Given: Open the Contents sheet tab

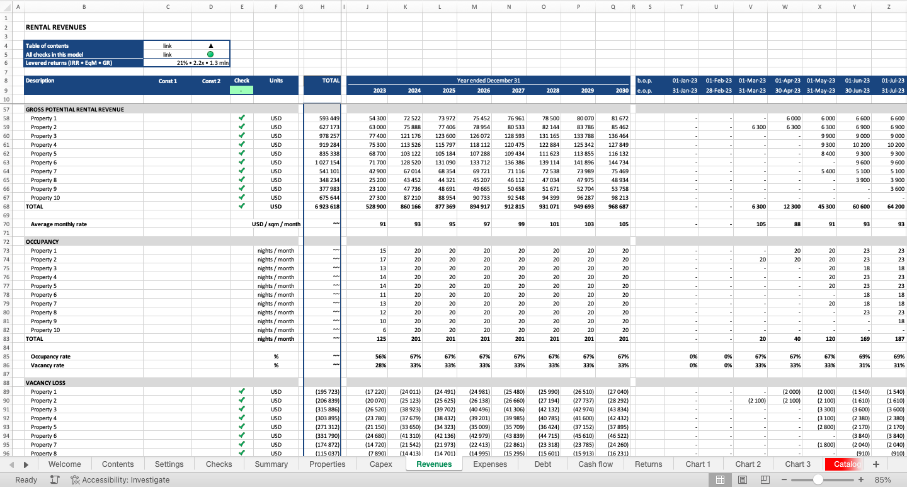Looking at the screenshot, I should pos(118,464).
